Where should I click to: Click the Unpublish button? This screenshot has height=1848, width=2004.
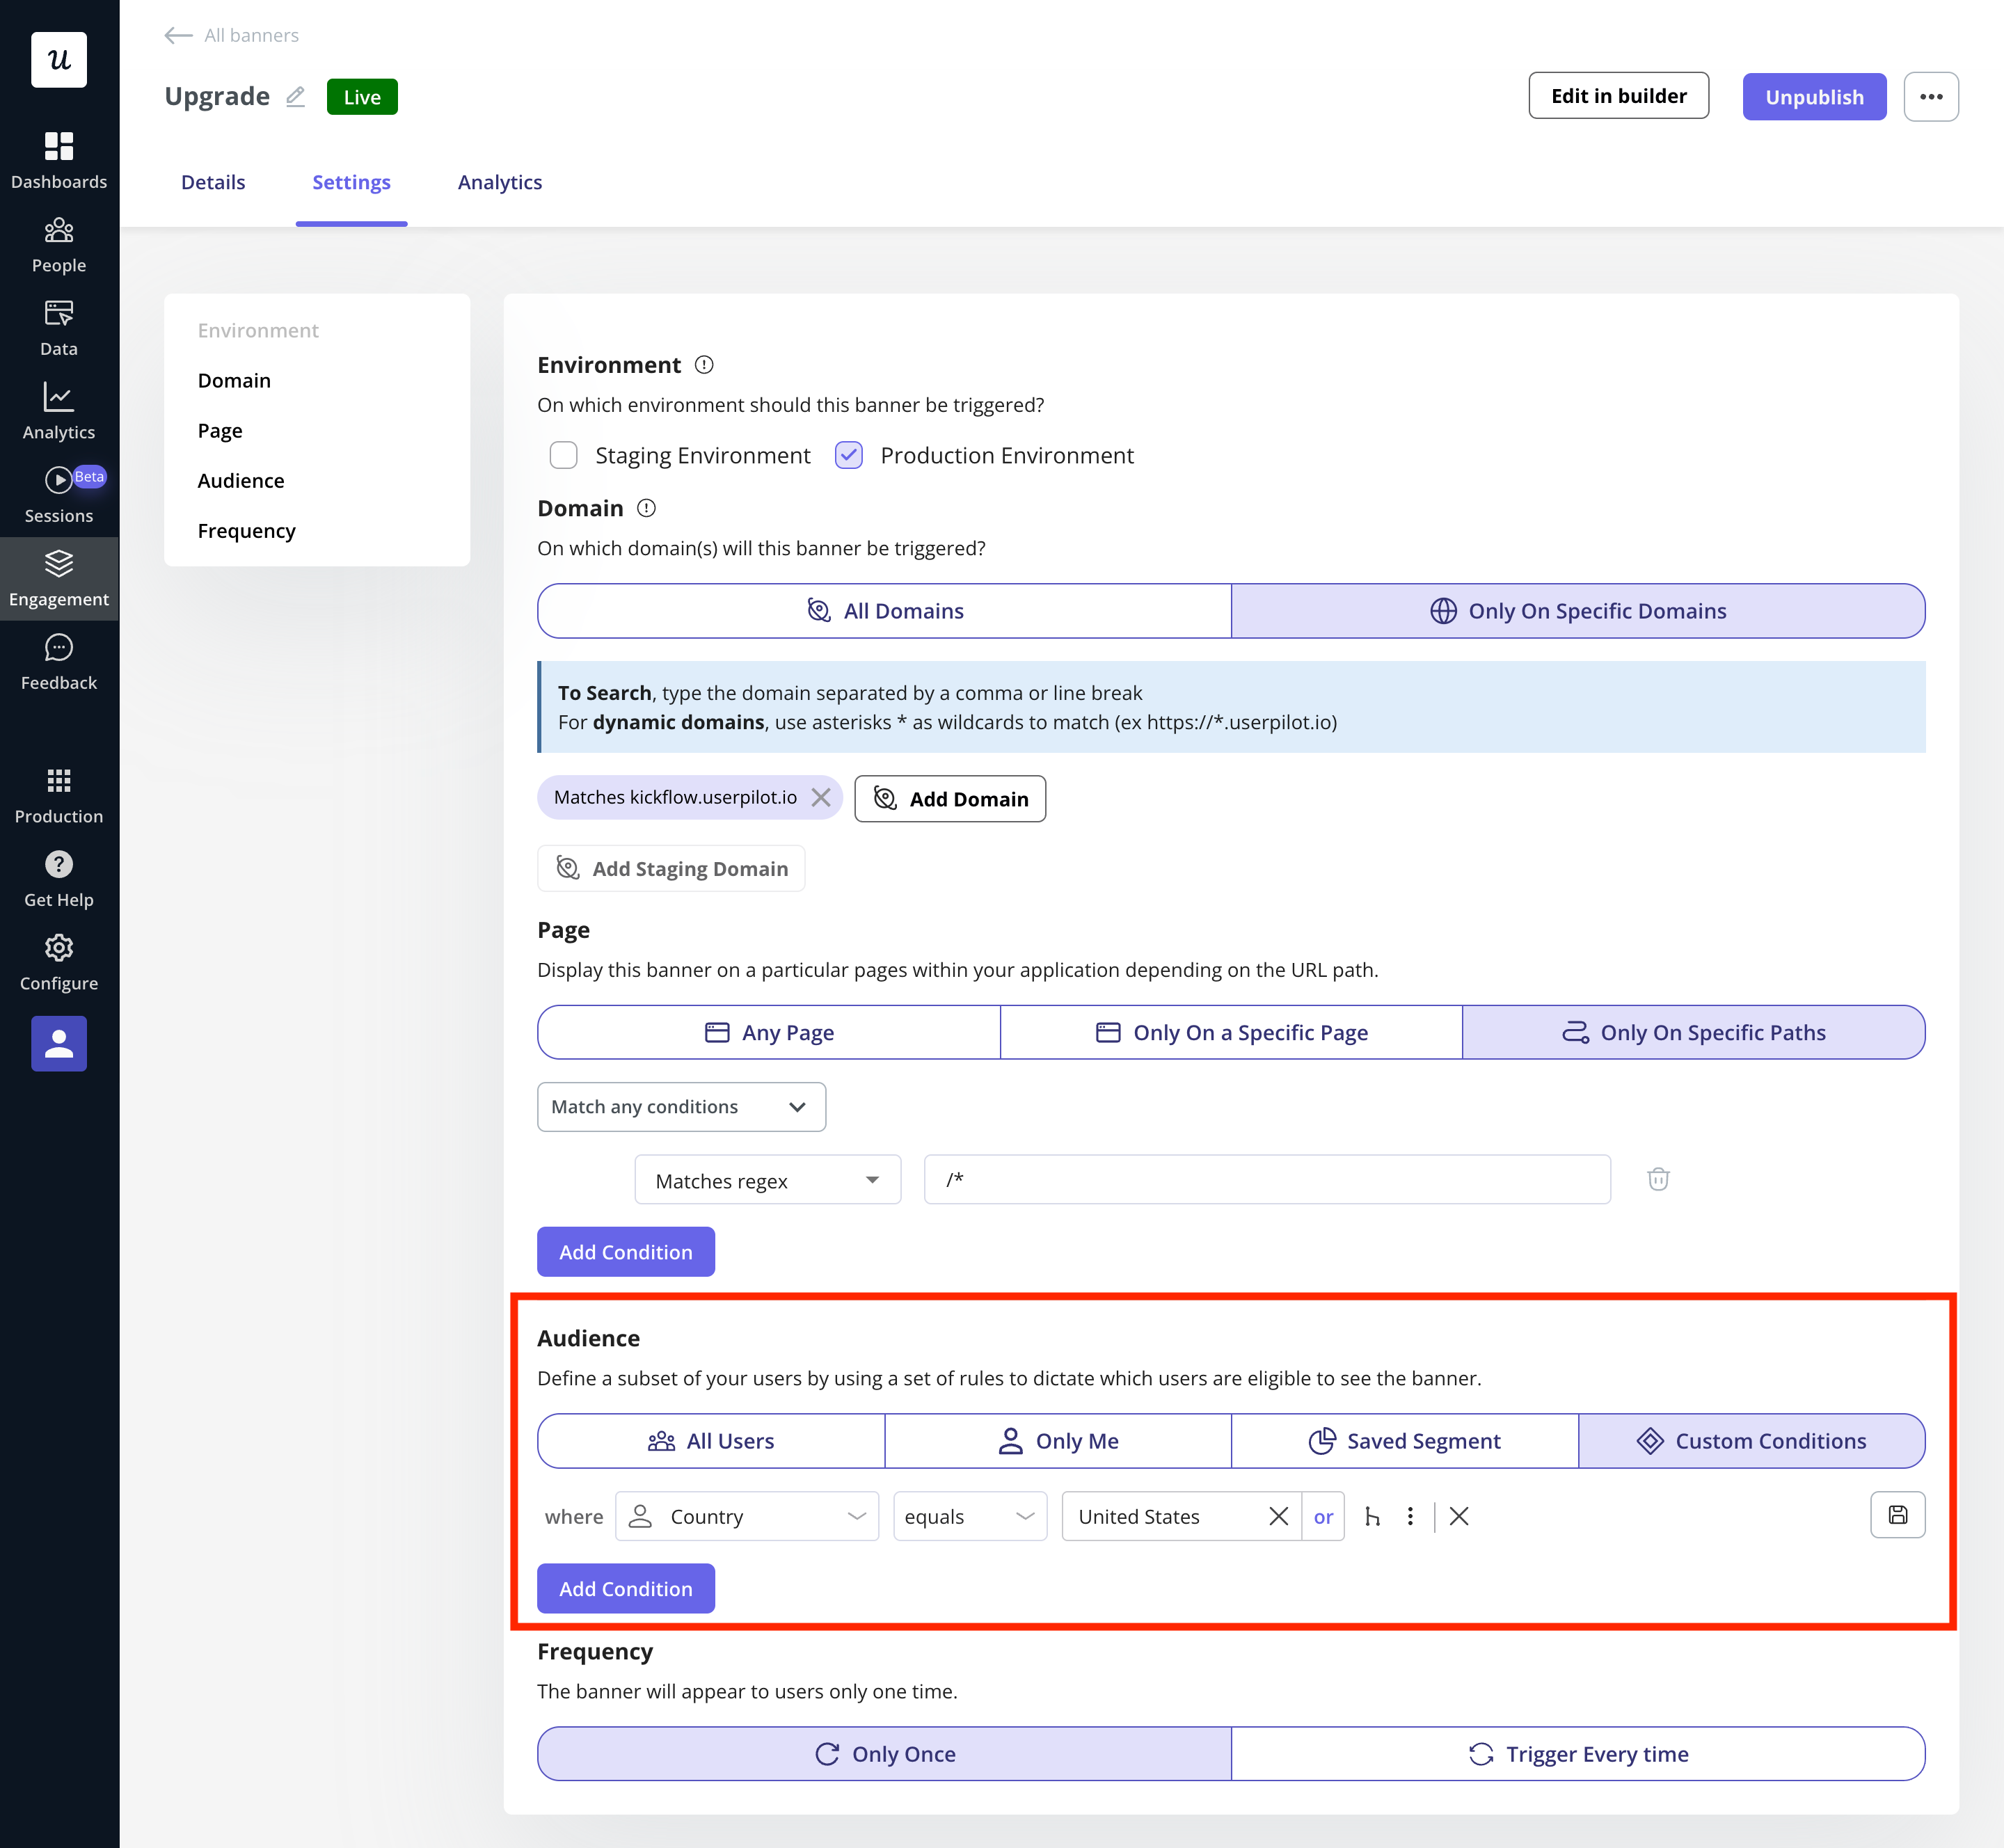[x=1813, y=97]
